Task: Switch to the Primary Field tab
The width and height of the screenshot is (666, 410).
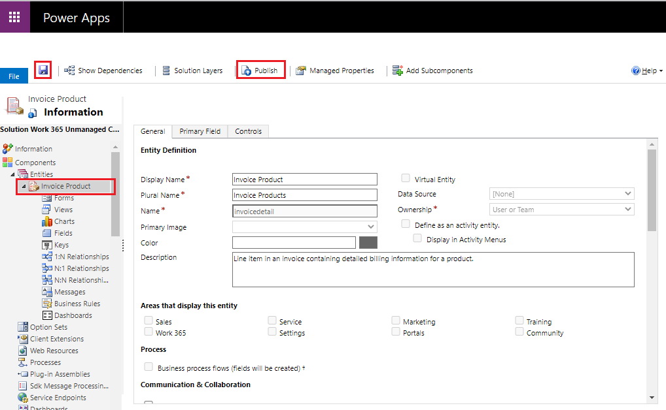Action: 200,131
